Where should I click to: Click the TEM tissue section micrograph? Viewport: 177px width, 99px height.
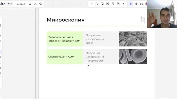tap(133, 39)
